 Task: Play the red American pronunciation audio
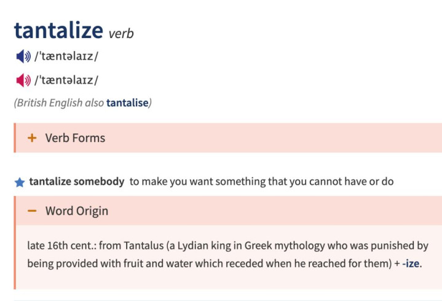23,80
